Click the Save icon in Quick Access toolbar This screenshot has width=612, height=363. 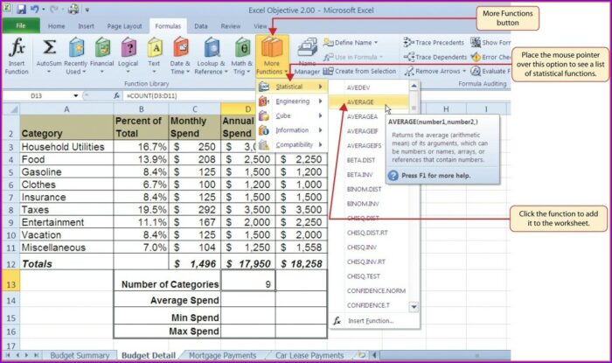[21, 9]
